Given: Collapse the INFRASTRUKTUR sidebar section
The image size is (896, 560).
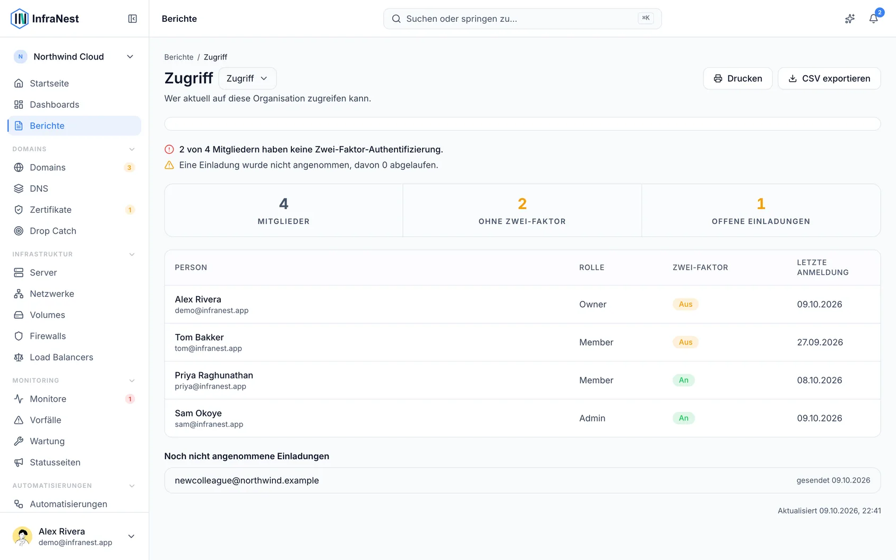Looking at the screenshot, I should [x=132, y=254].
